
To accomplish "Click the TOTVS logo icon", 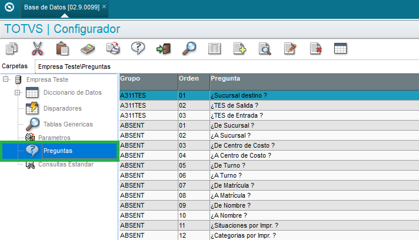I will pos(9,7).
